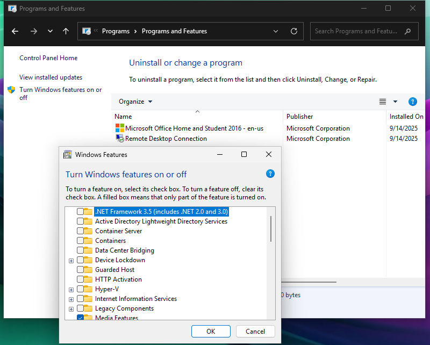This screenshot has width=430, height=345.
Task: Click the Containers folder icon
Action: [88, 241]
